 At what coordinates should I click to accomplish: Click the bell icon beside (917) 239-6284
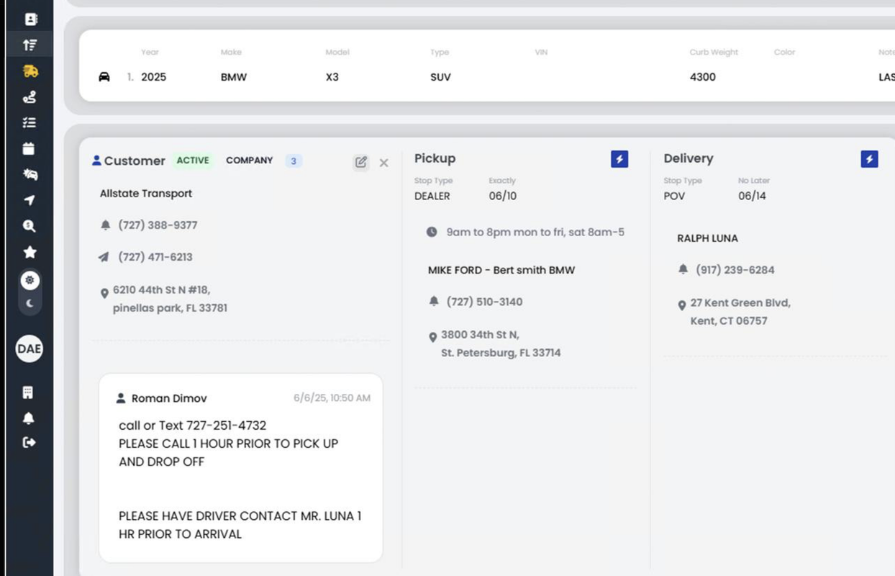pyautogui.click(x=683, y=270)
